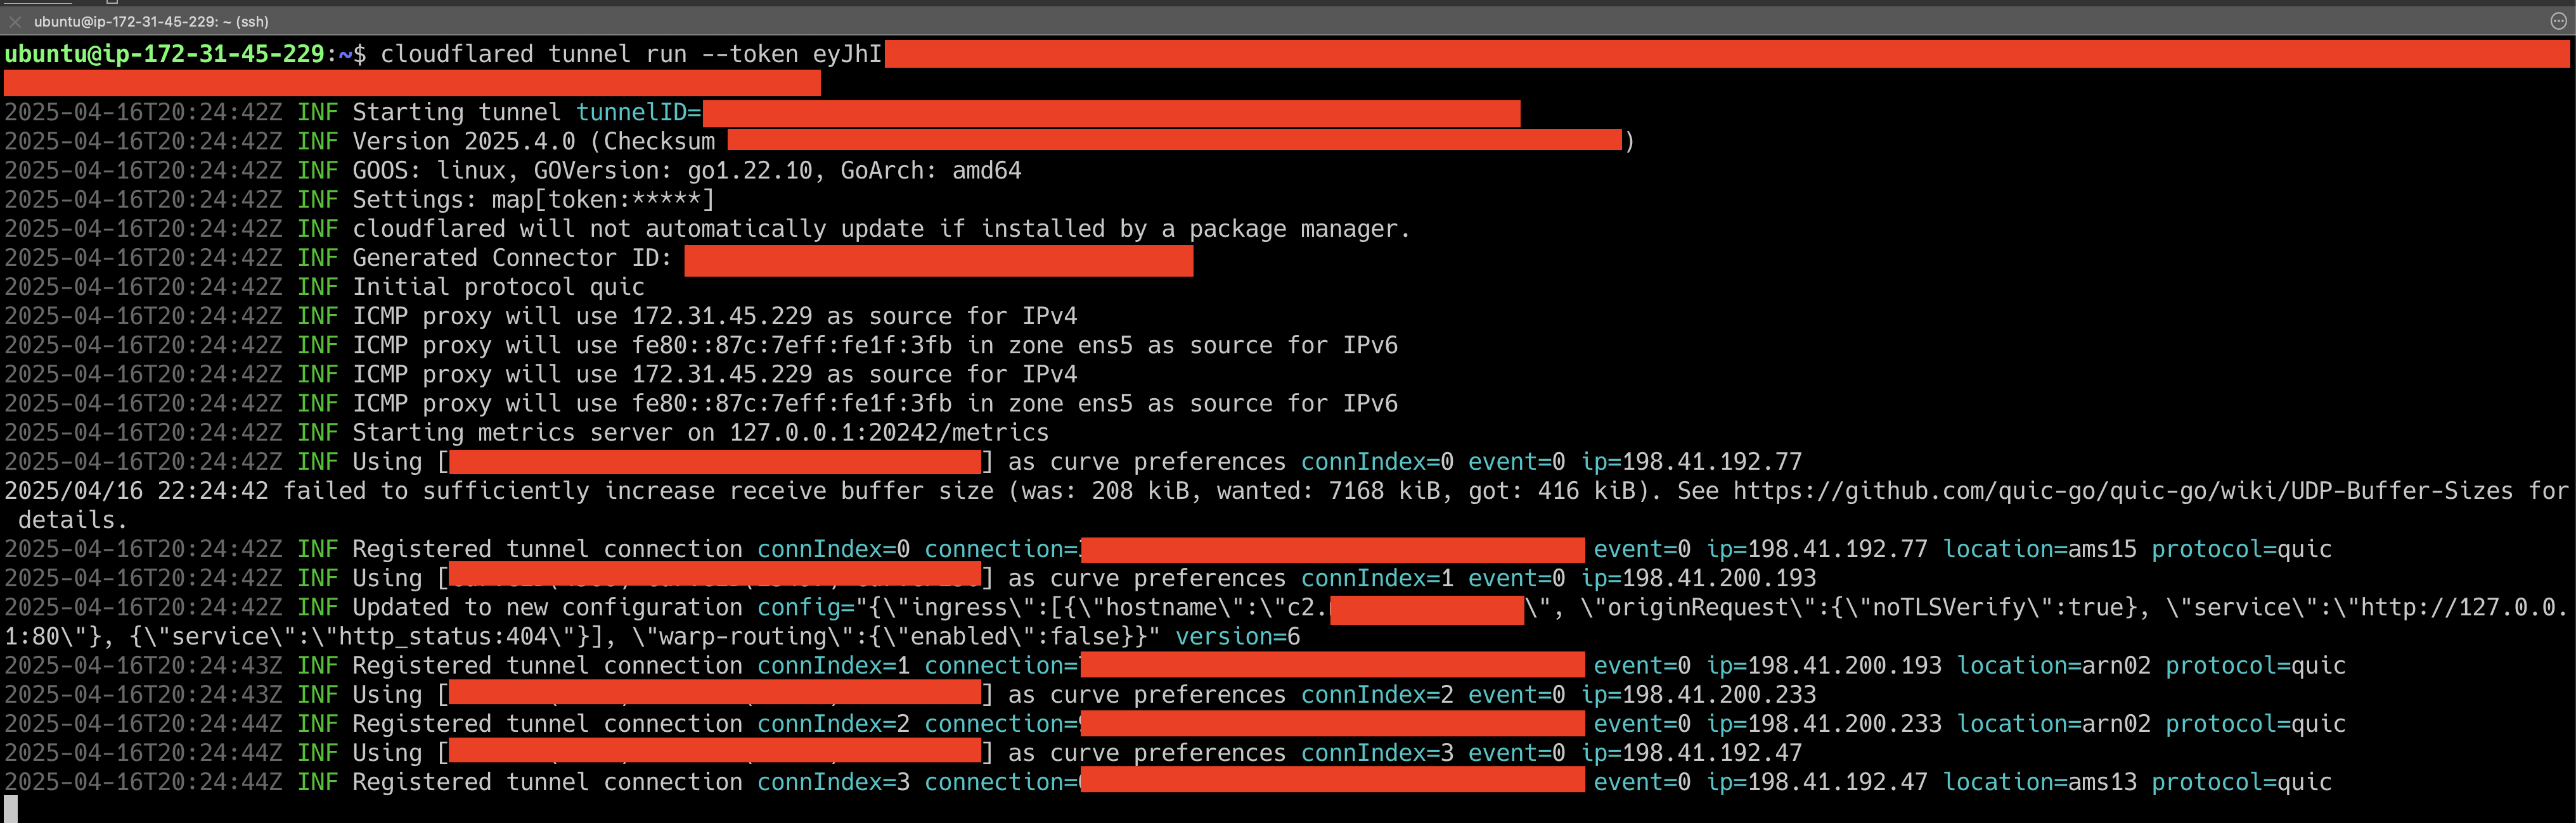Click the green ubuntu@ip-172-31-45-229 shell prompt
This screenshot has width=2576, height=823.
click(x=164, y=54)
